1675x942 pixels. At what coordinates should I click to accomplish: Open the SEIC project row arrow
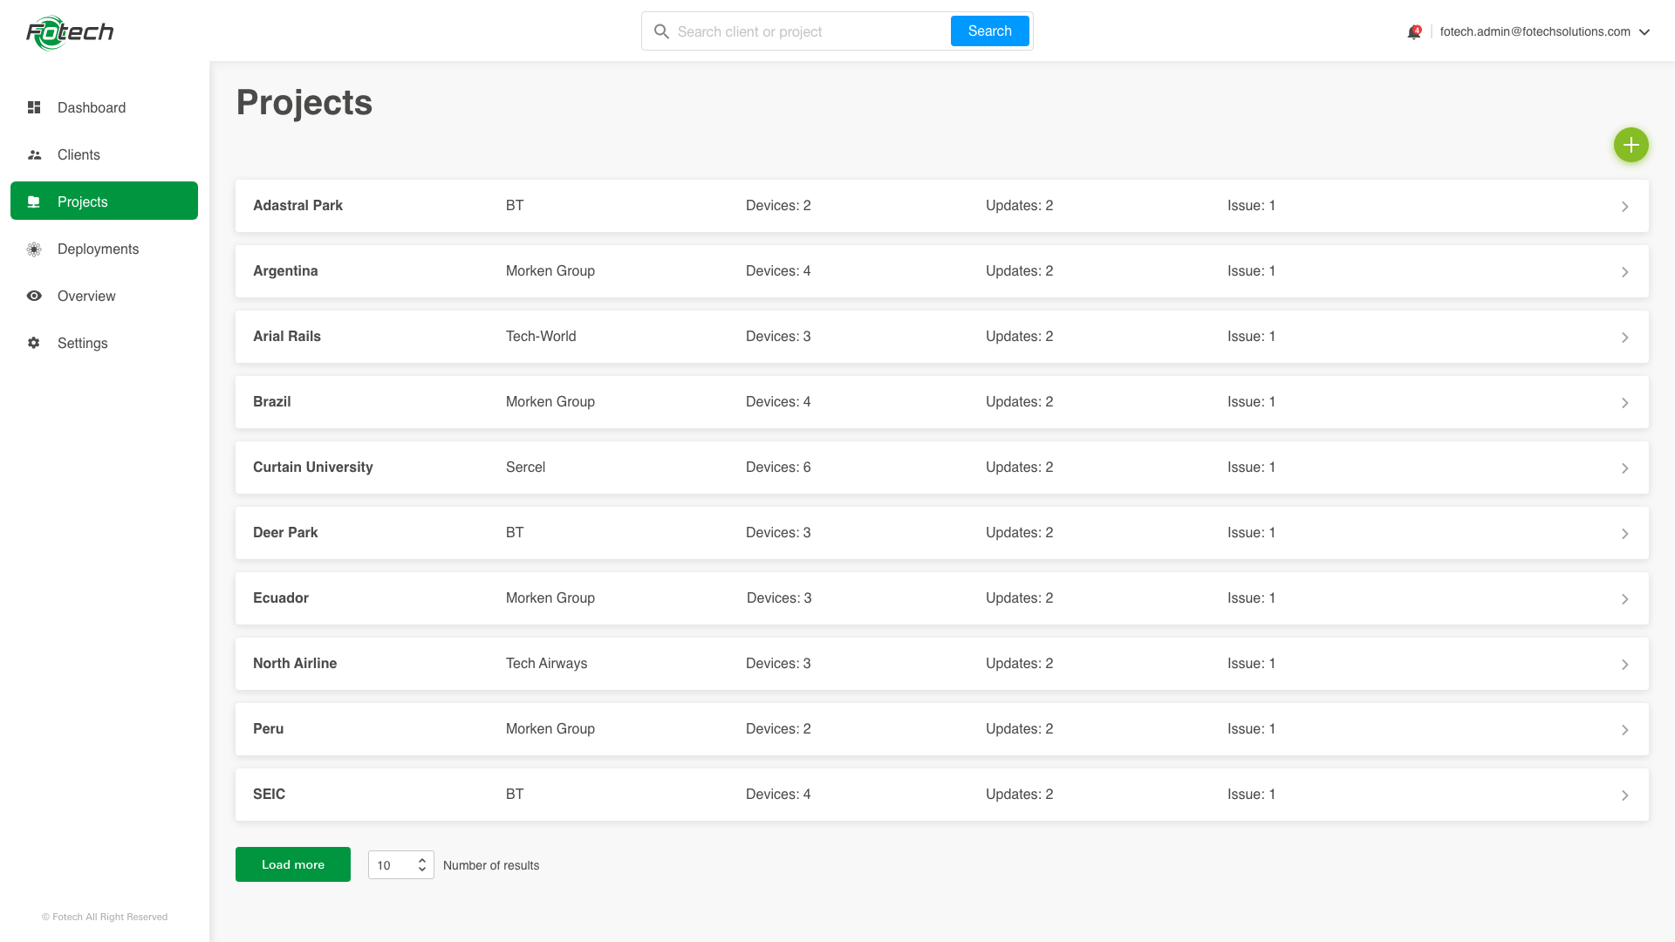click(x=1624, y=795)
